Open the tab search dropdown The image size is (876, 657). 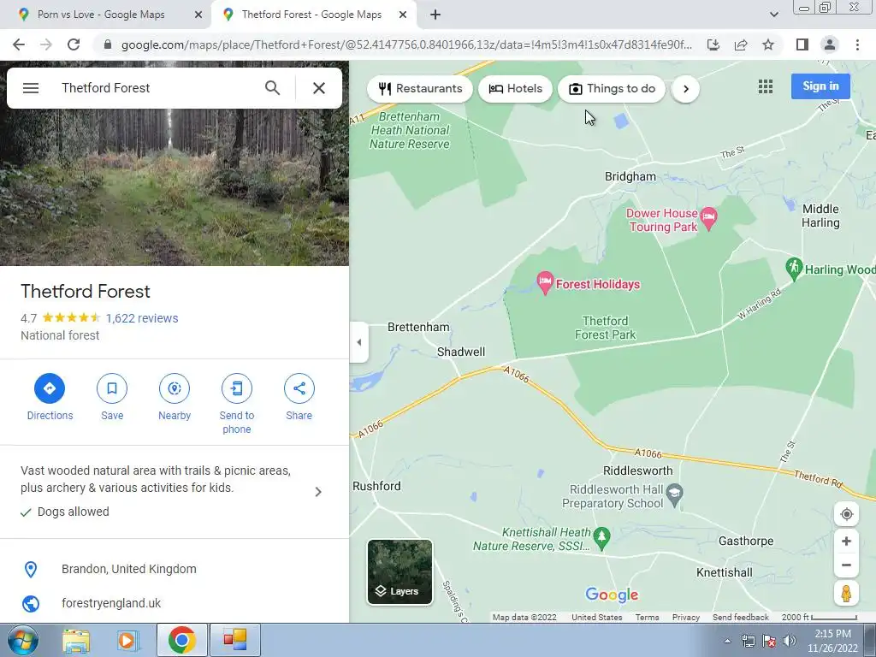773,15
